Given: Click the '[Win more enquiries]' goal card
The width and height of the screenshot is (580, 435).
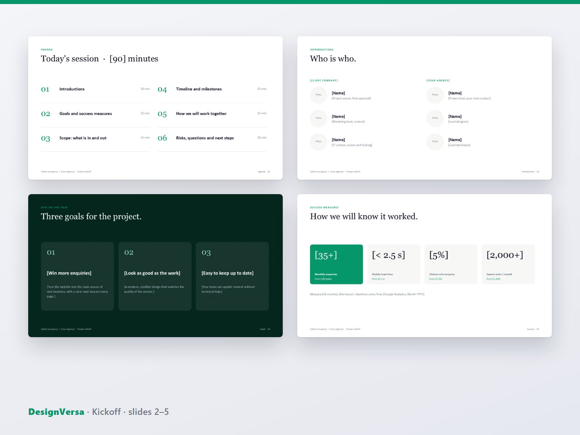Looking at the screenshot, I should tap(77, 276).
